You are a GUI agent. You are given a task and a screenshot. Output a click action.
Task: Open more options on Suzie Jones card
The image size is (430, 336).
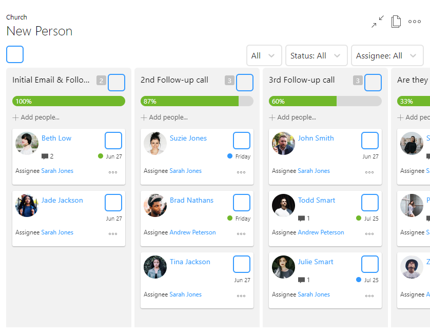(241, 172)
